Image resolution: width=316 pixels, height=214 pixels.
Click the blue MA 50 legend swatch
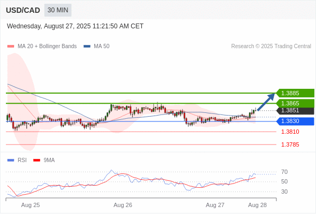click(x=87, y=47)
